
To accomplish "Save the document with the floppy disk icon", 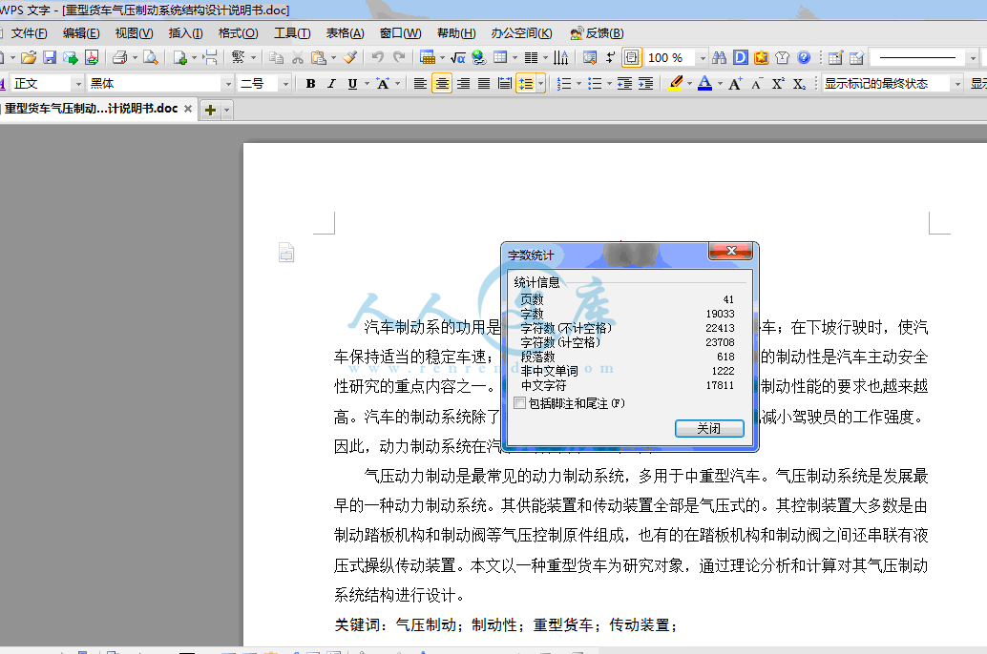I will (x=49, y=58).
